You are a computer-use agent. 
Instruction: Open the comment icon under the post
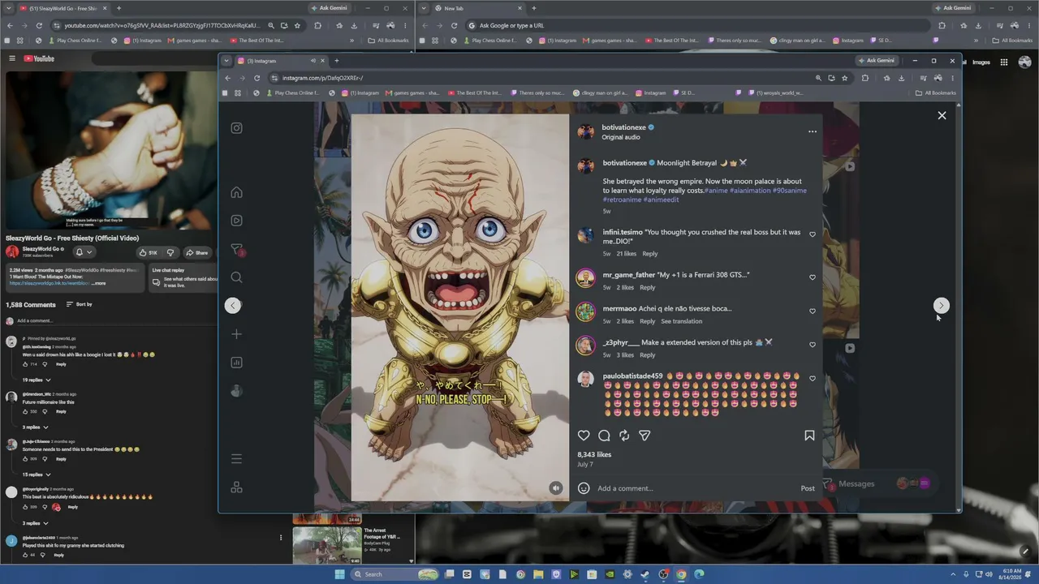pos(604,436)
